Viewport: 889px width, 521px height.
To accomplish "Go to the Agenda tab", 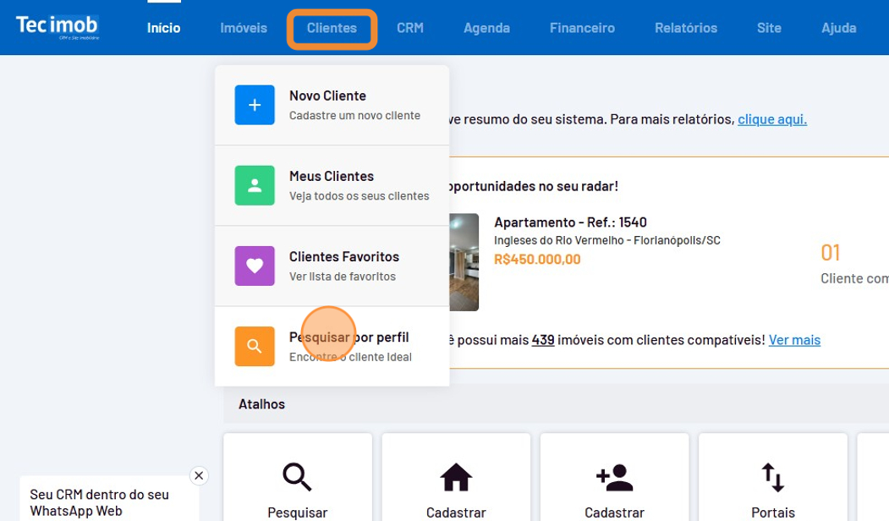I will [486, 28].
